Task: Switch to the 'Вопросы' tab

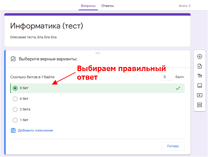Action: (x=88, y=6)
